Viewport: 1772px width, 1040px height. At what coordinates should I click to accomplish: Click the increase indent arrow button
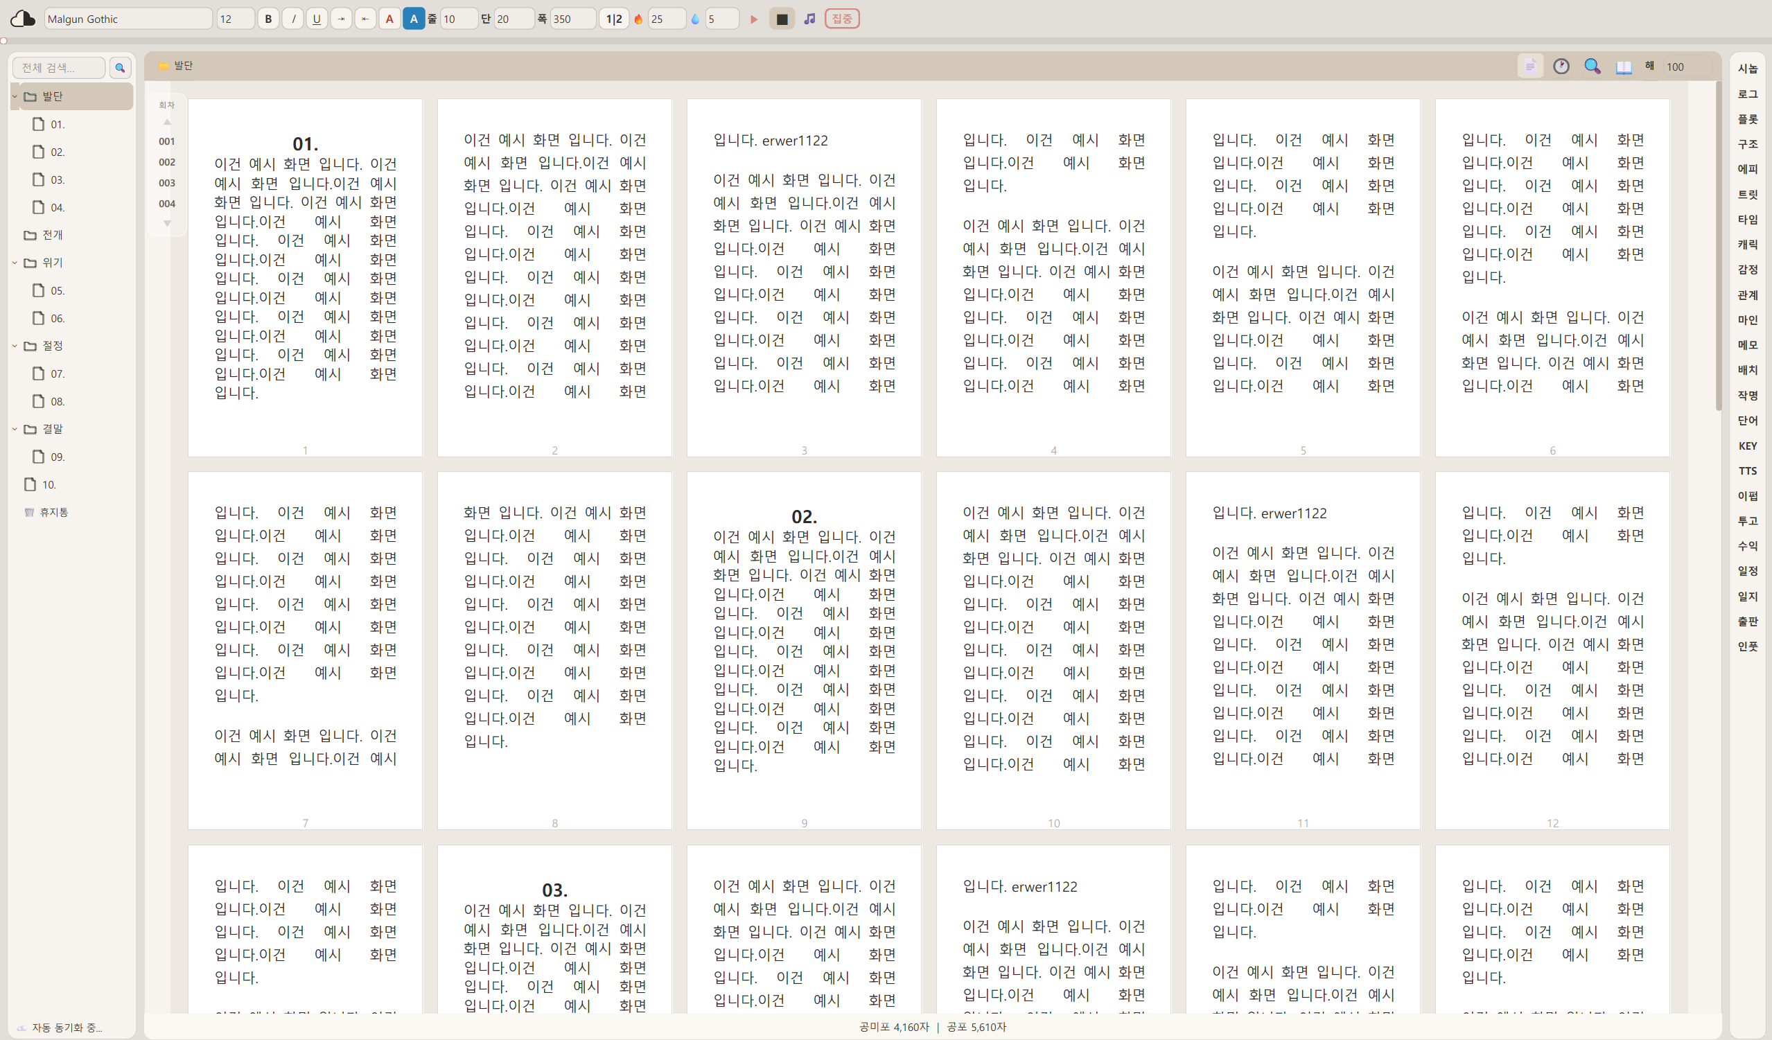(341, 19)
